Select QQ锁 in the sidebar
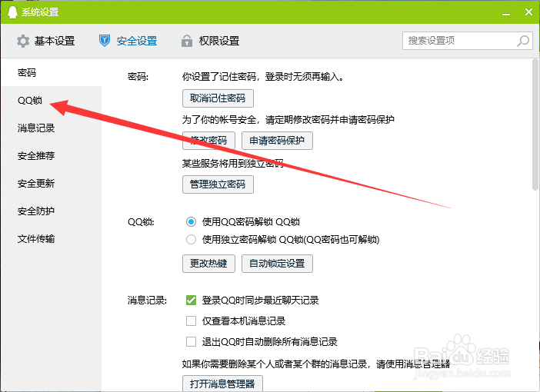This screenshot has width=540, height=392. pos(51,100)
